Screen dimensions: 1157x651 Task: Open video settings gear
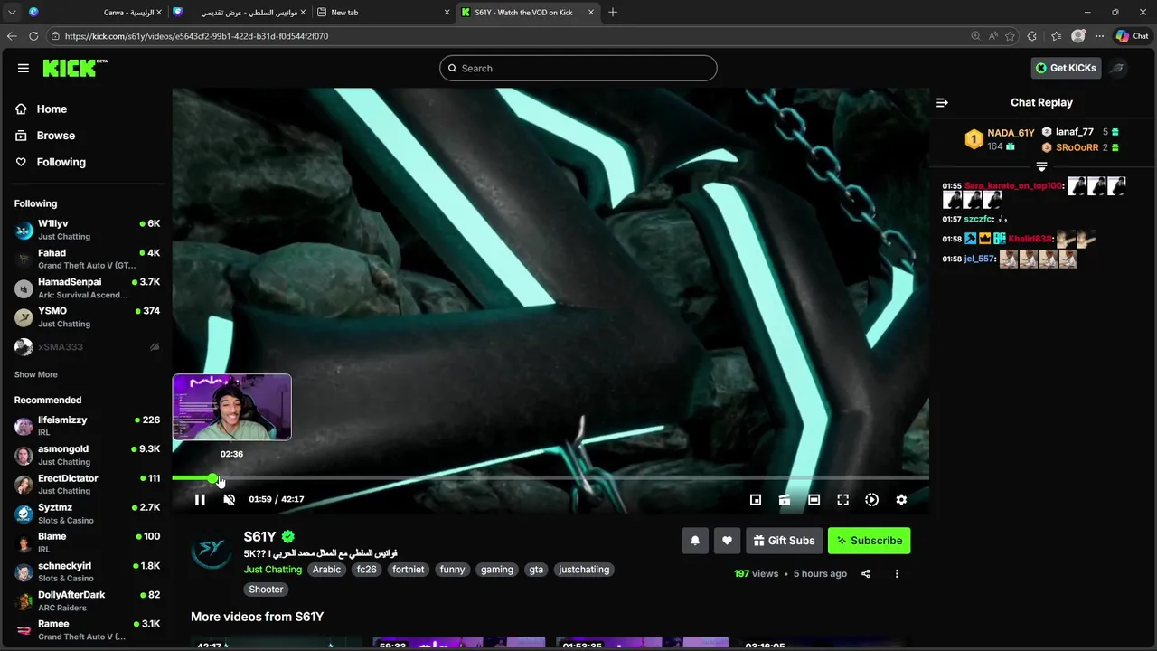(x=901, y=499)
